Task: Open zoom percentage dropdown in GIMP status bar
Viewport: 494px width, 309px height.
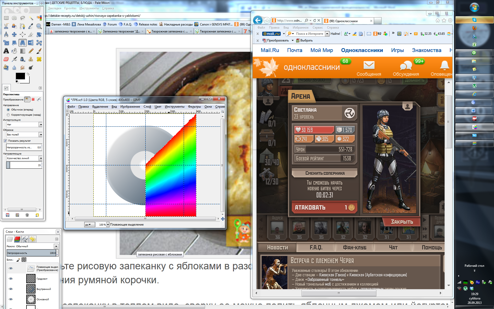Action: coord(108,225)
